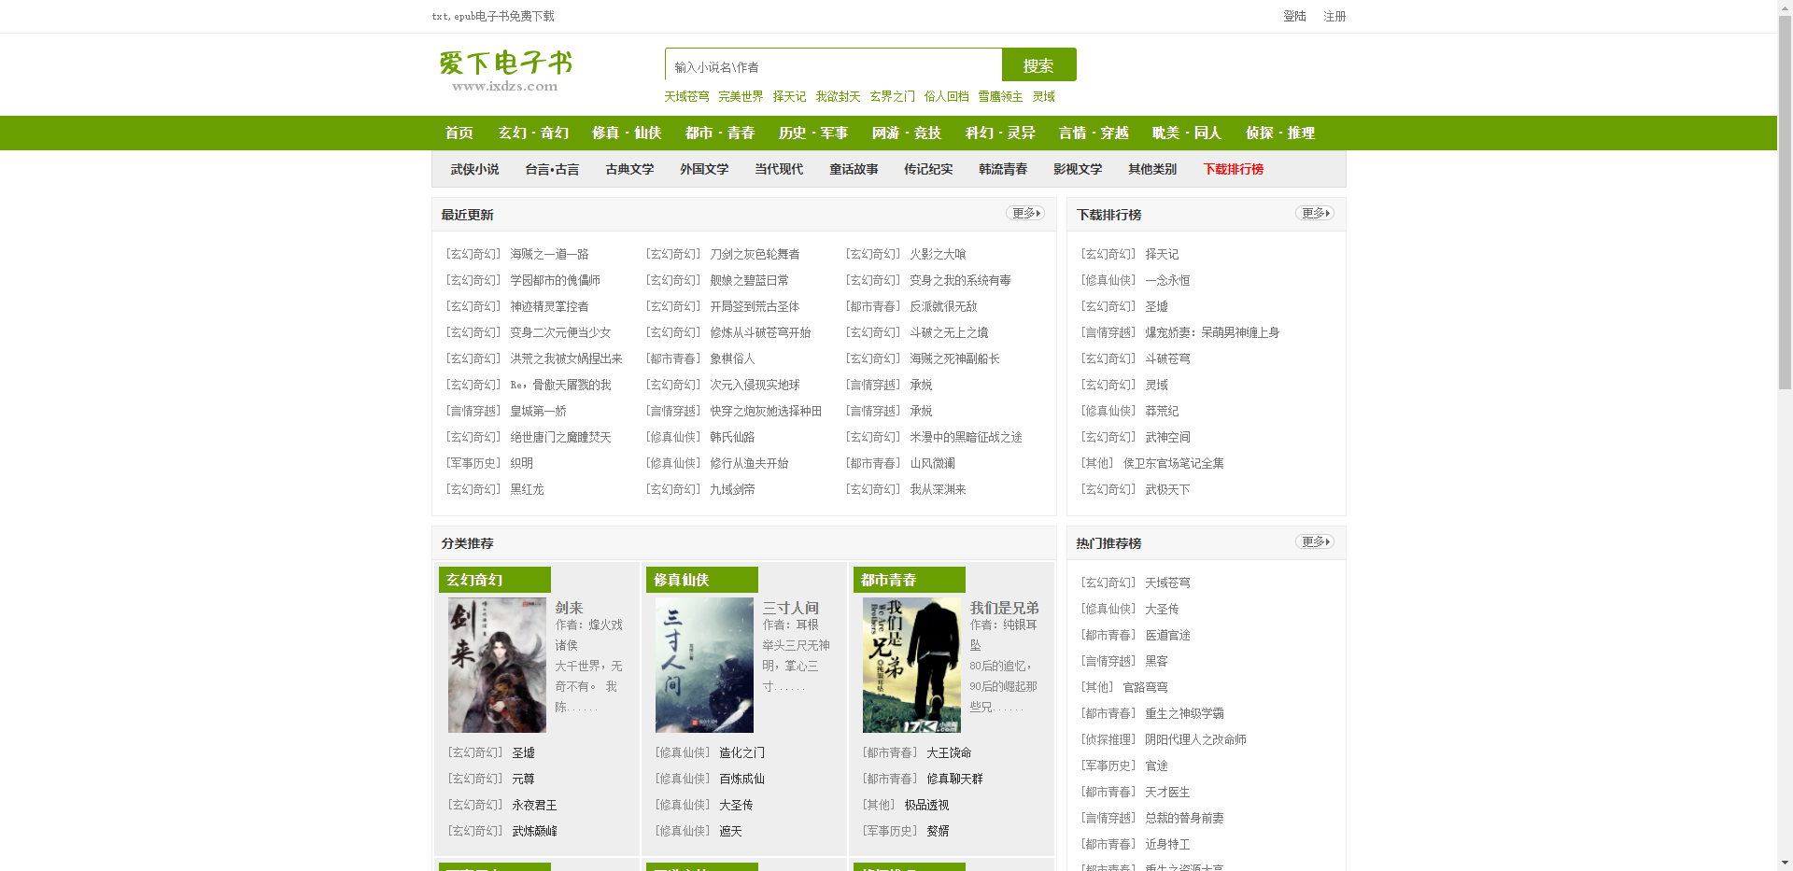
Task: Click inside the novel search input box
Action: coord(831,65)
